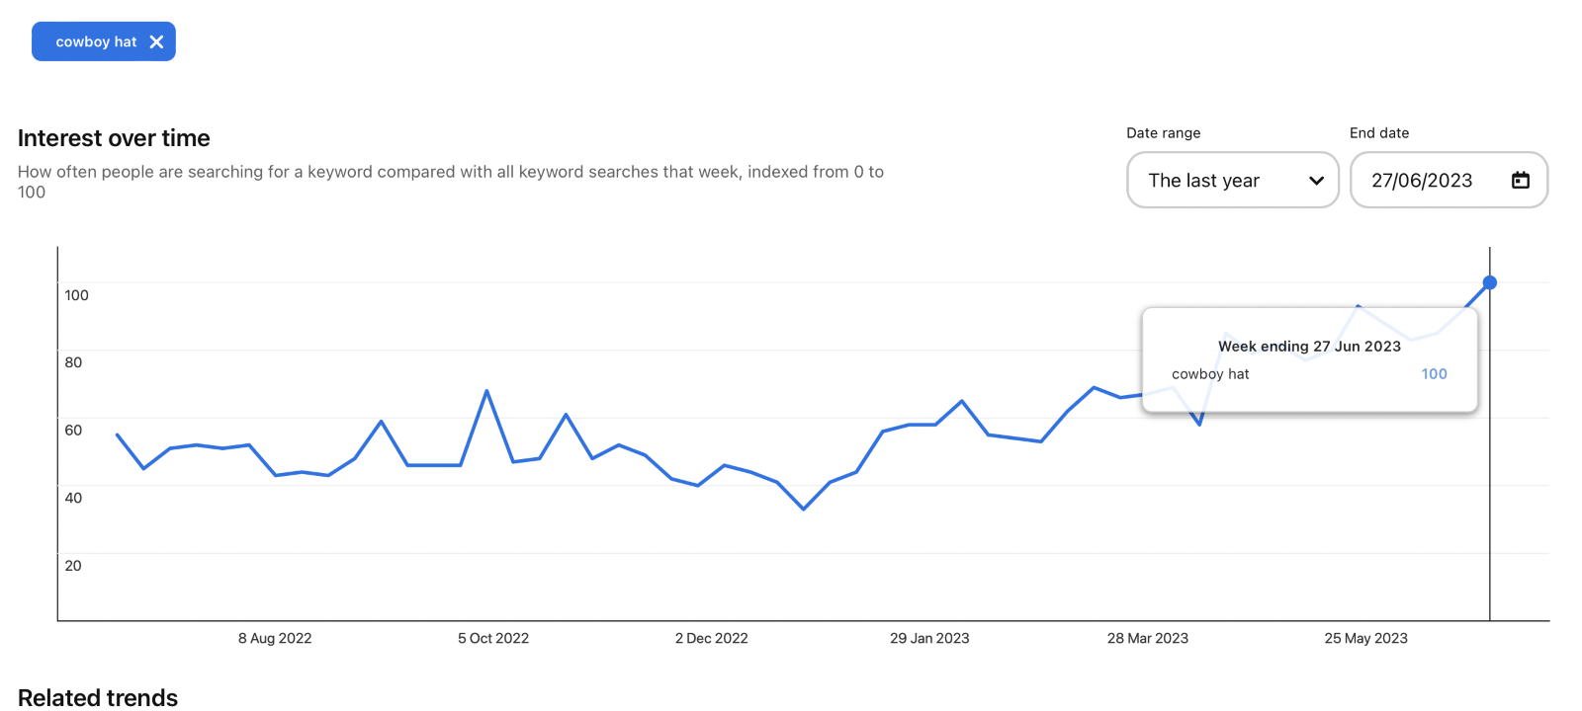Image resolution: width=1582 pixels, height=711 pixels.
Task: Click the End date field 27/06/2023
Action: [1422, 180]
